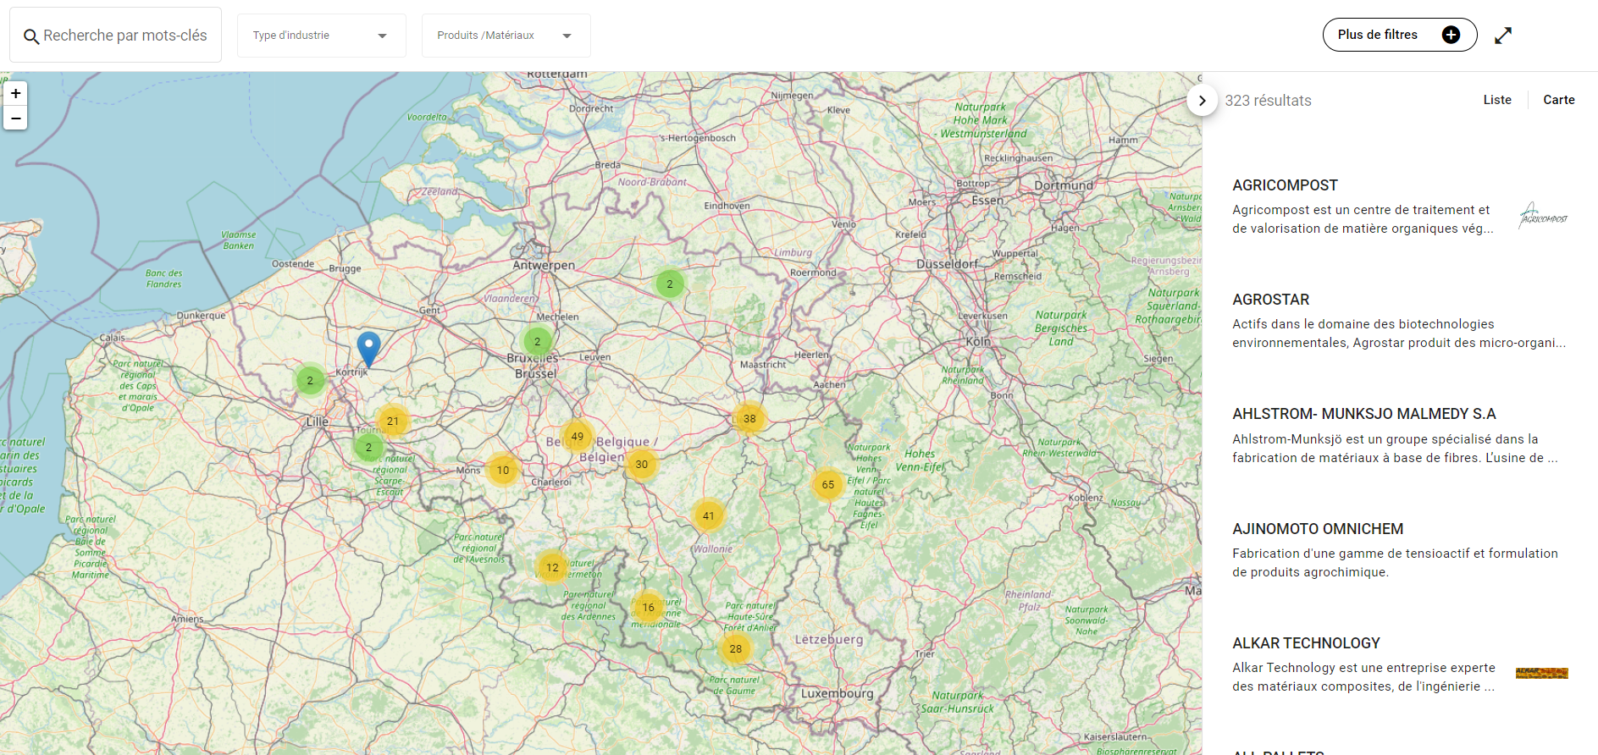Open the Produits /Matériaux dropdown

click(x=506, y=36)
